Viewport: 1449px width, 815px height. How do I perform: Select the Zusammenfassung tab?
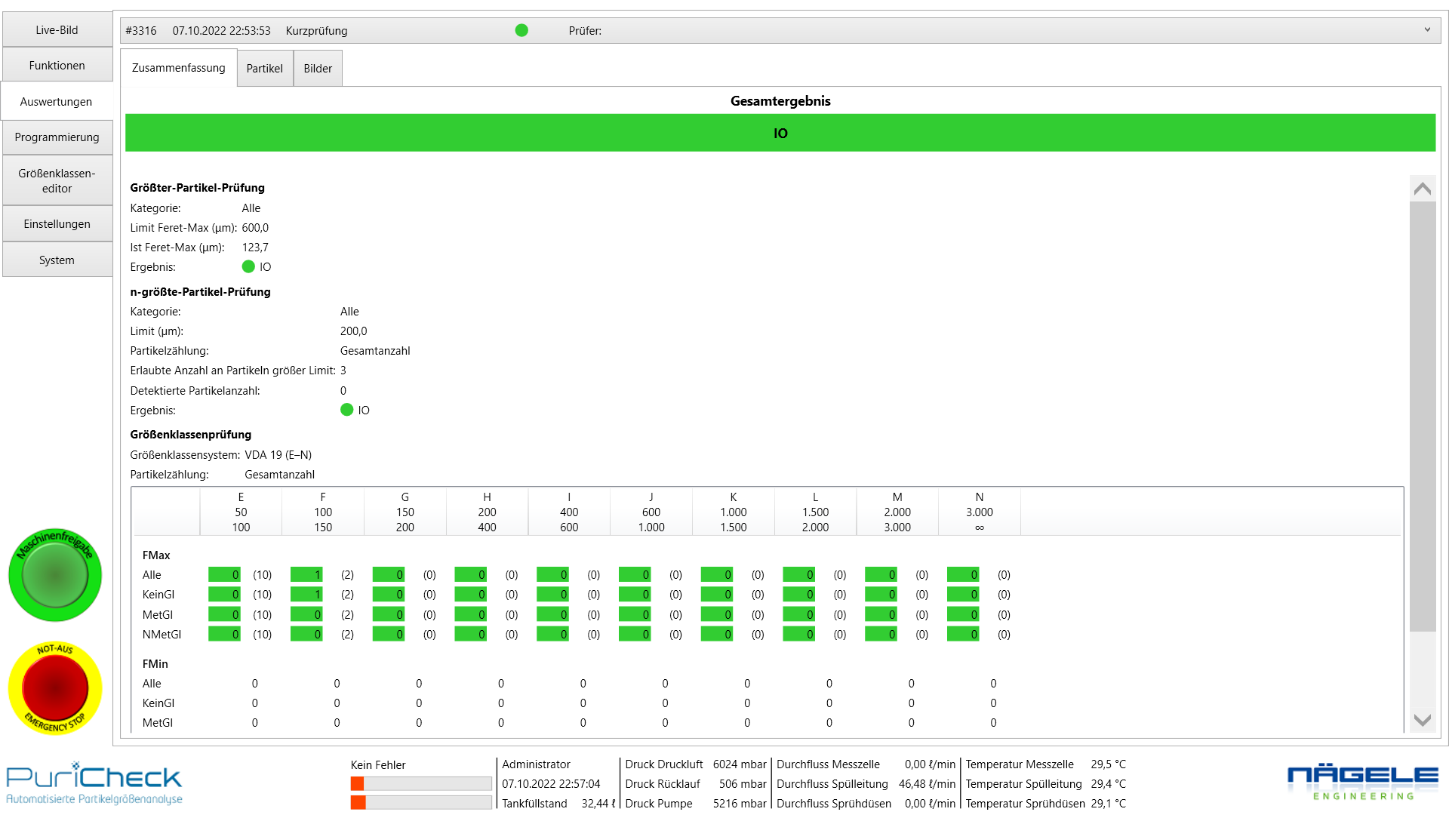click(x=179, y=68)
